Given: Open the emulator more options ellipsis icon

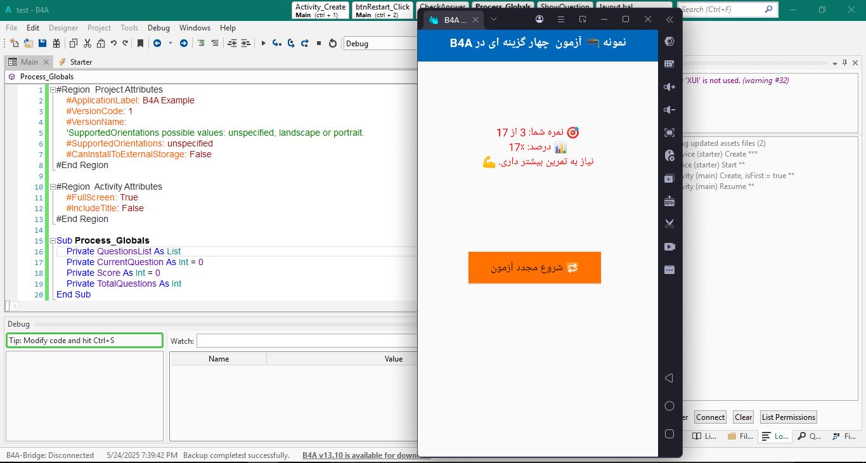Looking at the screenshot, I should click(669, 270).
